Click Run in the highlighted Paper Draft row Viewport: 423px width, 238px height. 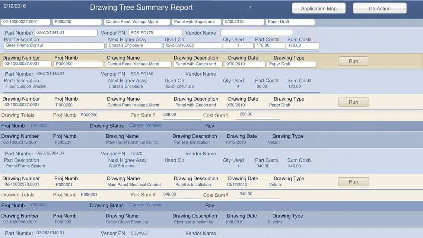[353, 61]
